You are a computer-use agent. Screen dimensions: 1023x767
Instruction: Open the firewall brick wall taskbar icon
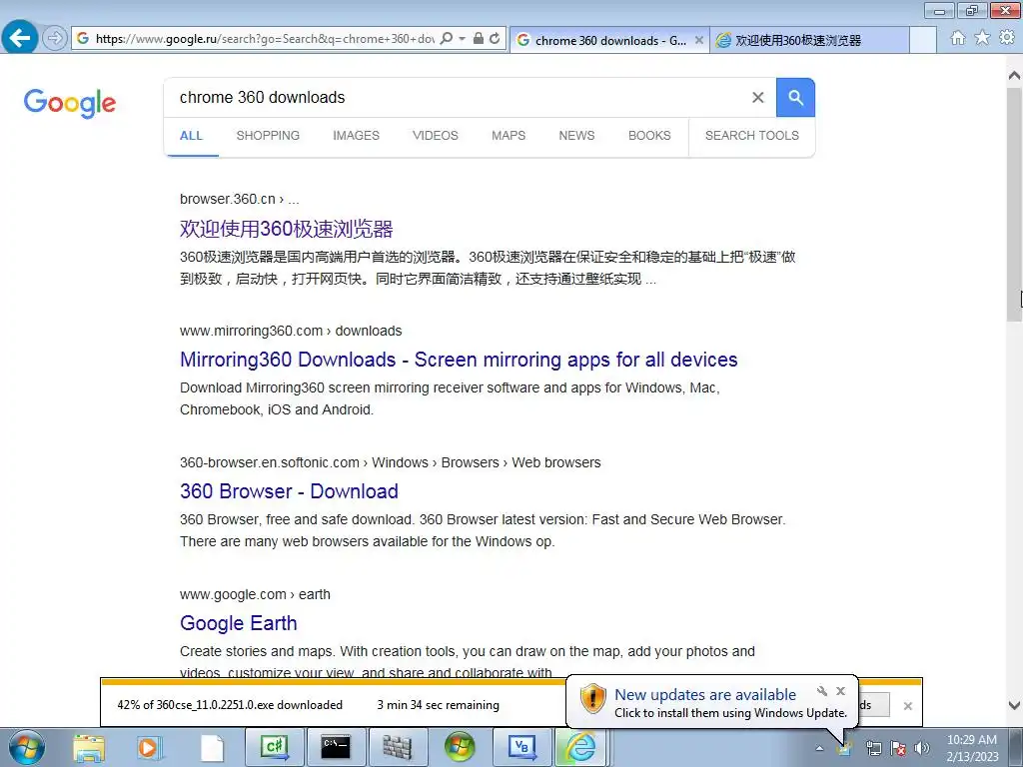coord(397,747)
